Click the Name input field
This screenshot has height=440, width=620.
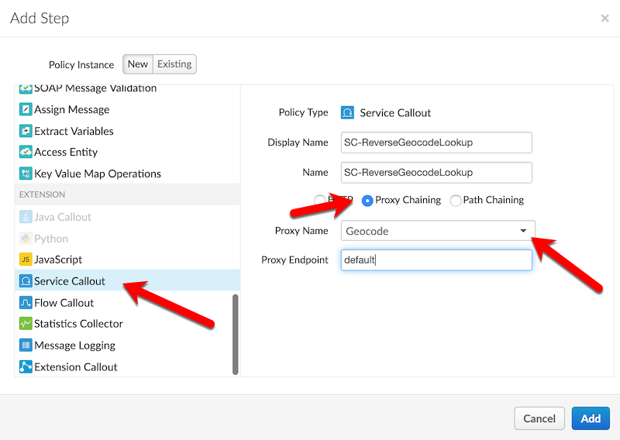(436, 173)
